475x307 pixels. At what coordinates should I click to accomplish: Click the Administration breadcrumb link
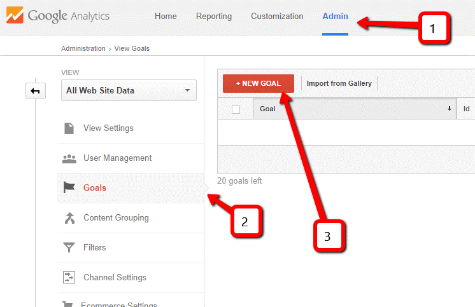pos(83,48)
